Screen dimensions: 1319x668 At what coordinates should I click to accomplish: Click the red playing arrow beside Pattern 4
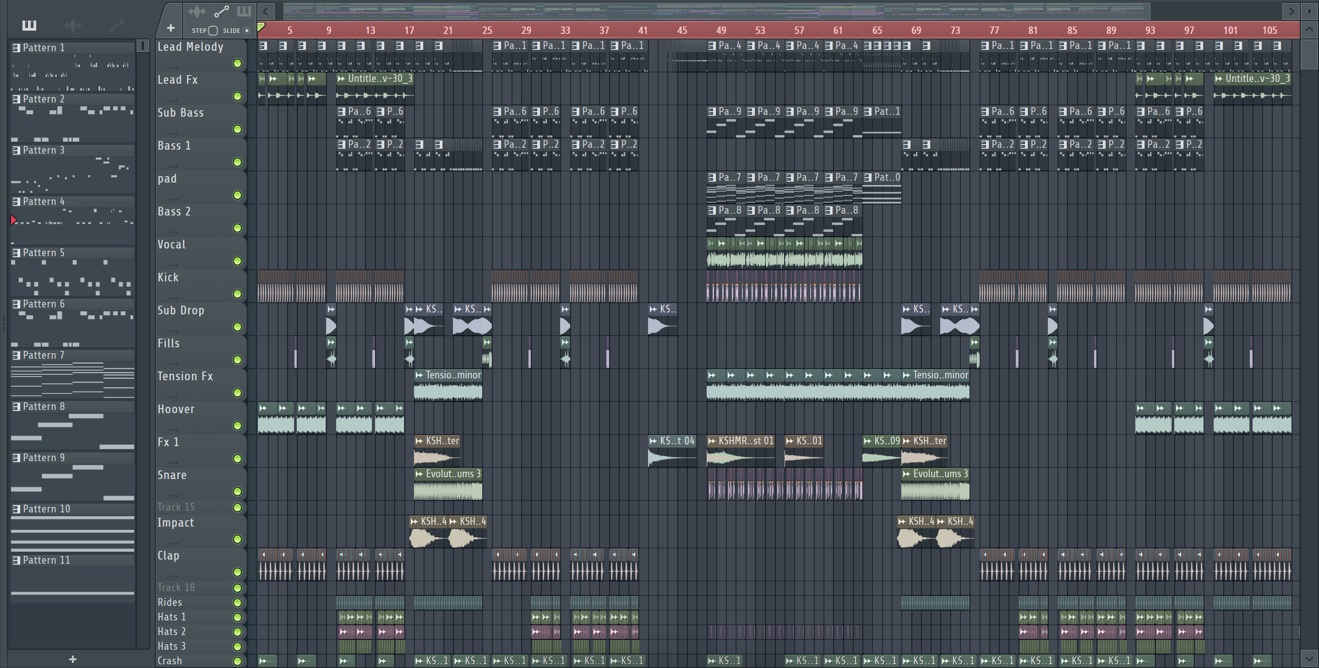[13, 220]
